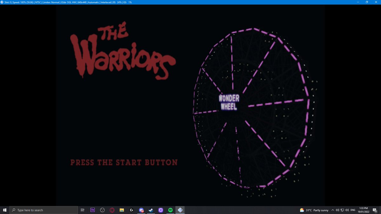Switch input language via ENG indicator
This screenshot has height=214, width=381.
(x=353, y=210)
